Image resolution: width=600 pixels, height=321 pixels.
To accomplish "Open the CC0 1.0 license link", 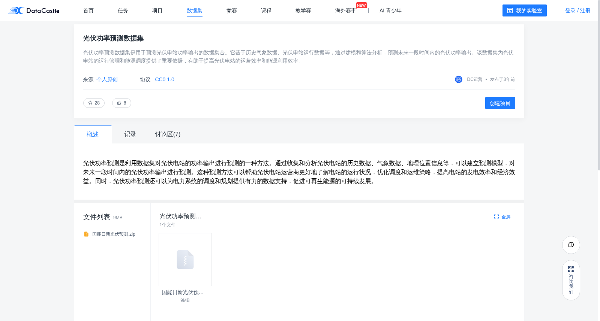I will pos(165,80).
